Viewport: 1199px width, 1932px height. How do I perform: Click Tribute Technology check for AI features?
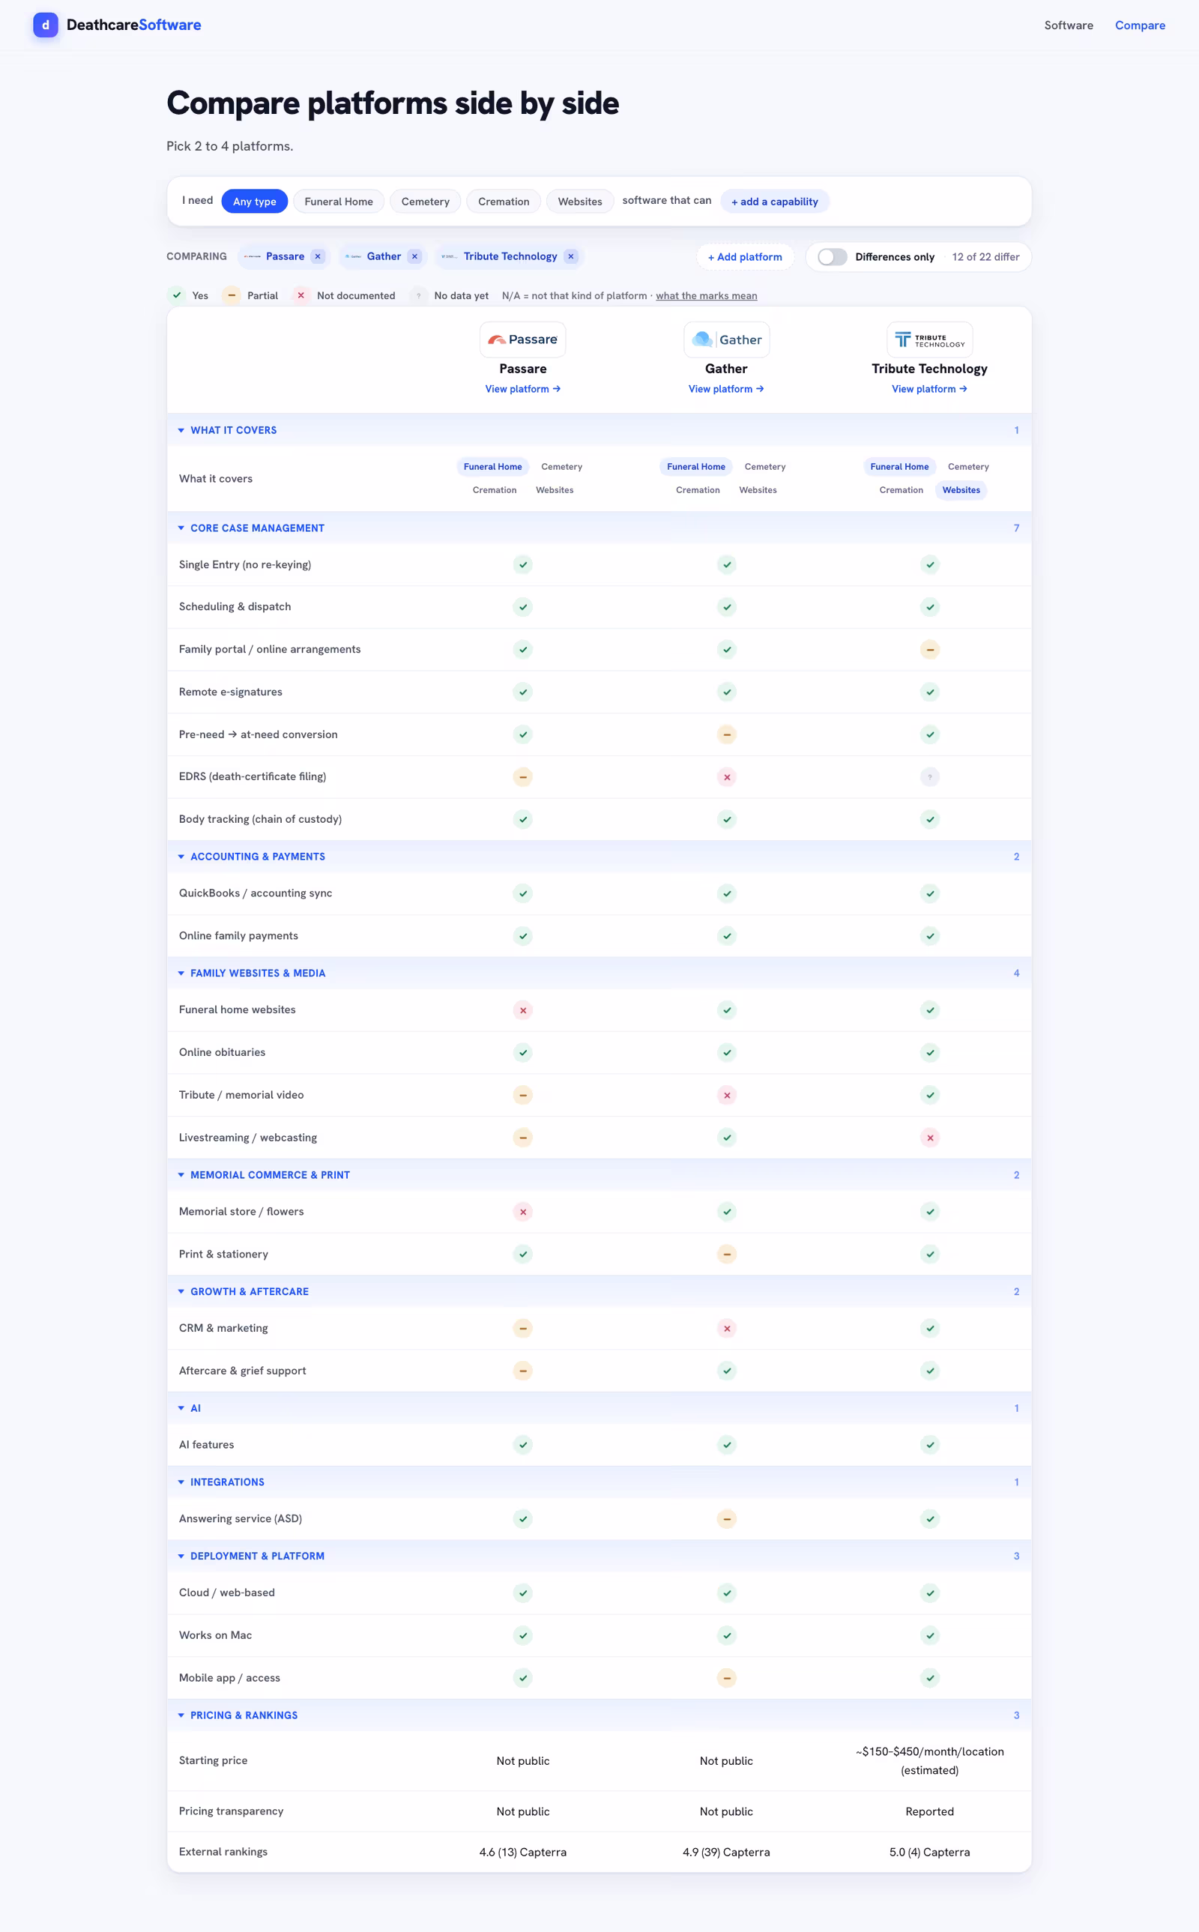pyautogui.click(x=929, y=1444)
